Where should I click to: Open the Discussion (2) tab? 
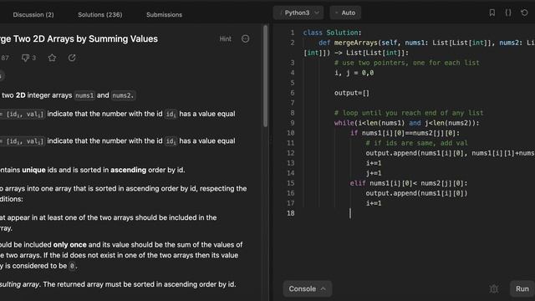33,15
